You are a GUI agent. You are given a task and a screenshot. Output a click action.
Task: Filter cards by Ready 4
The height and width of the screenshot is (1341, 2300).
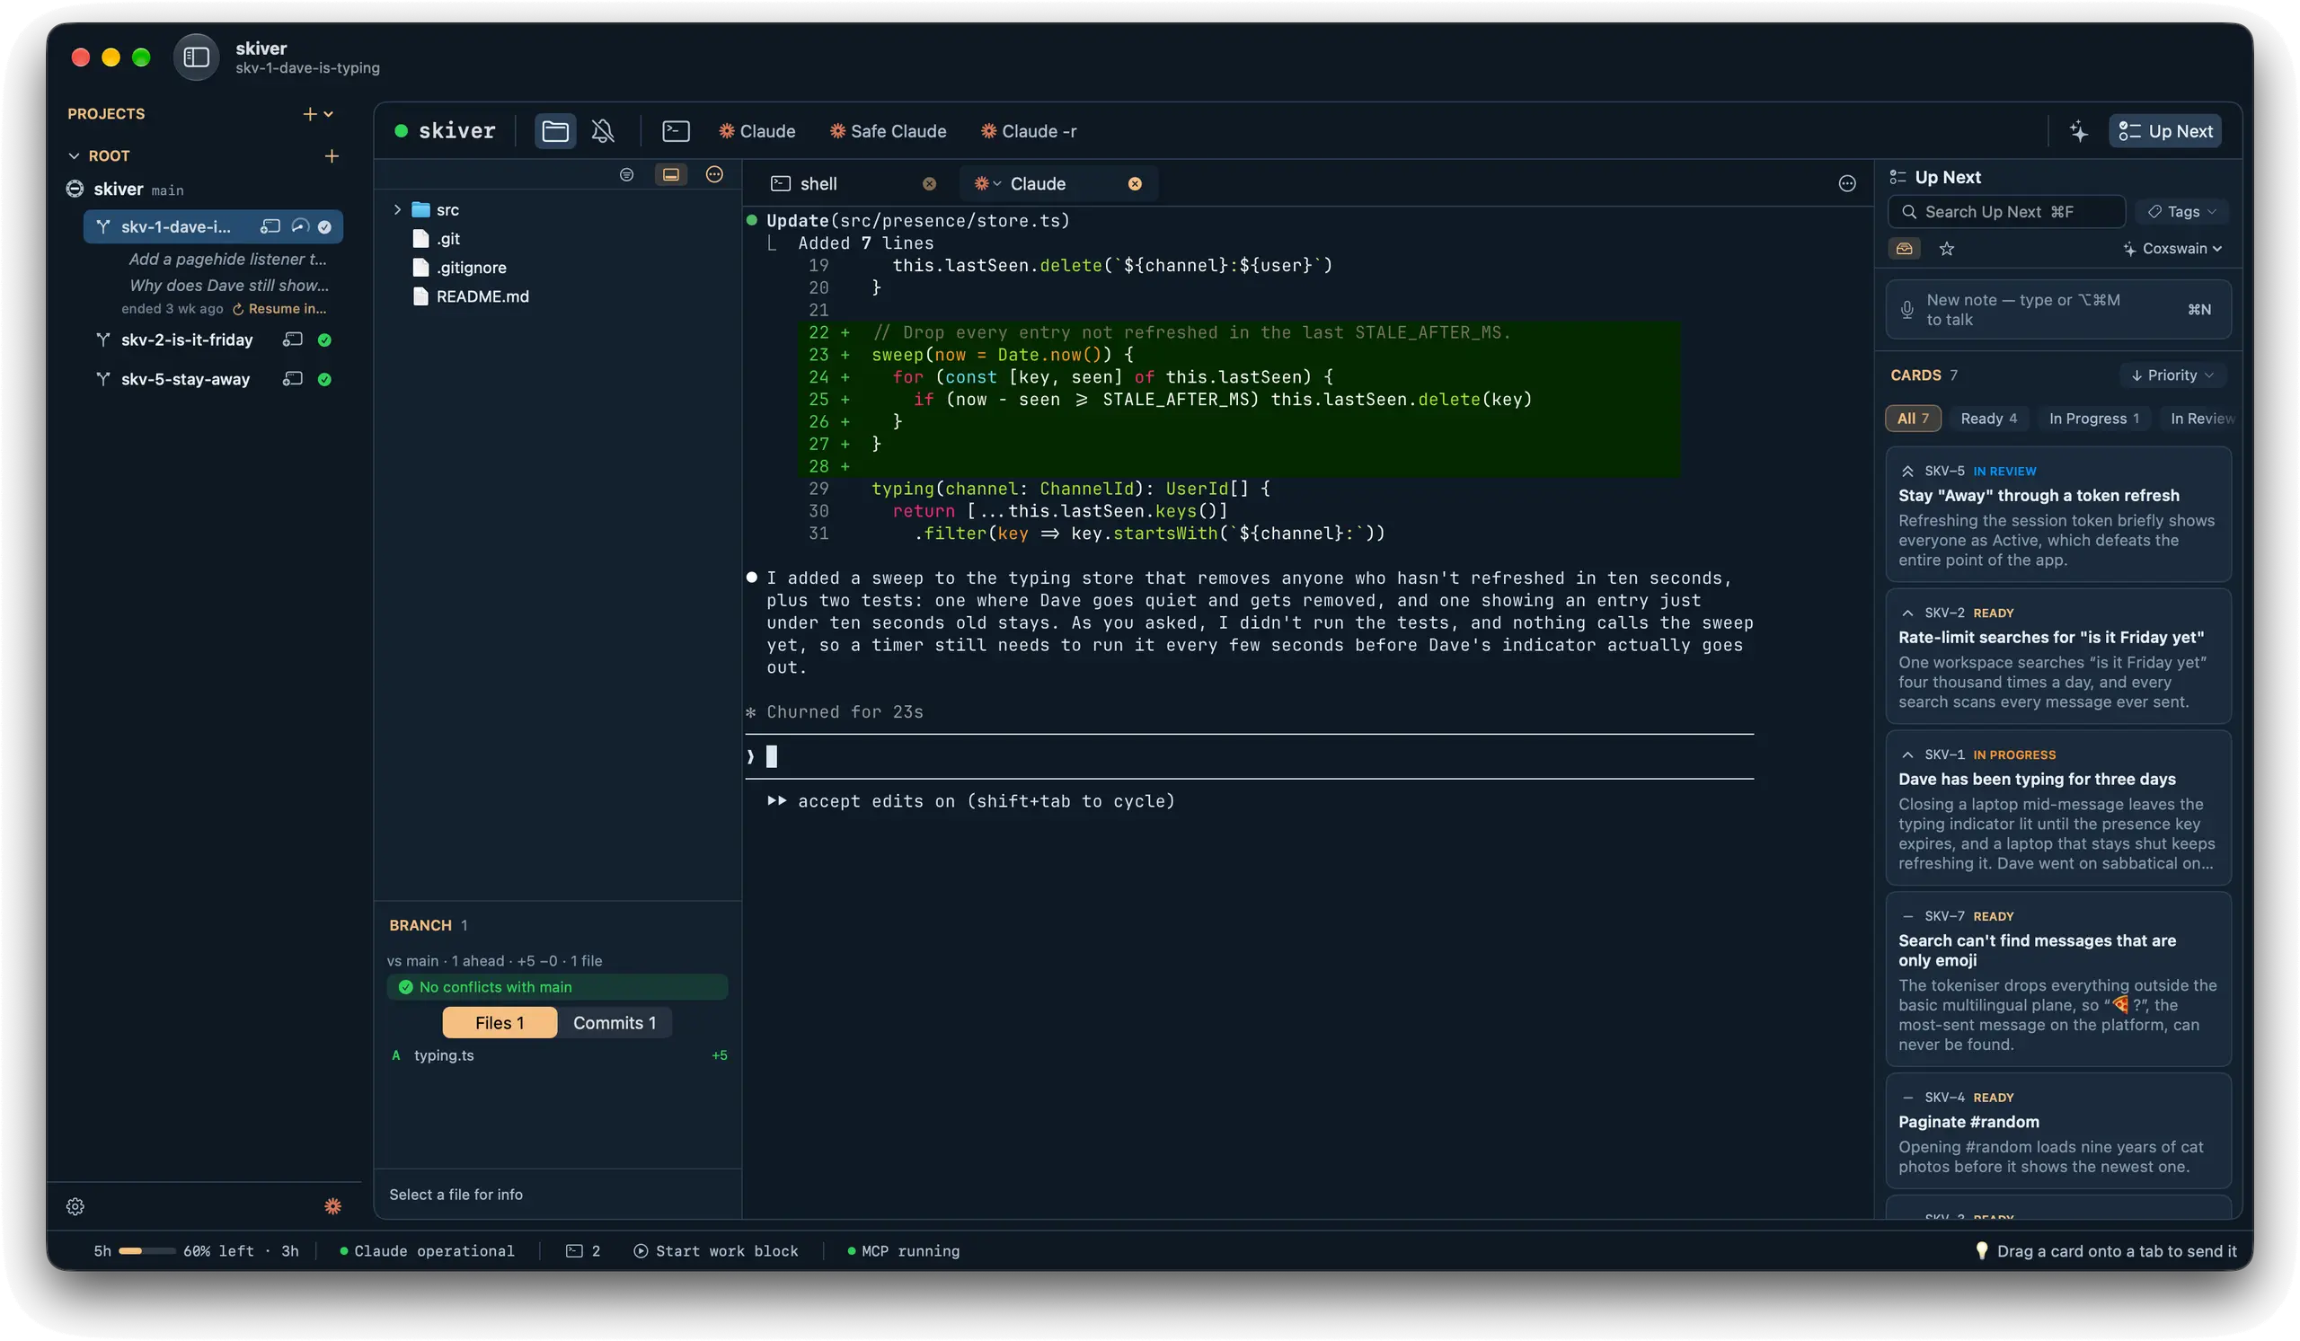[x=1989, y=419]
